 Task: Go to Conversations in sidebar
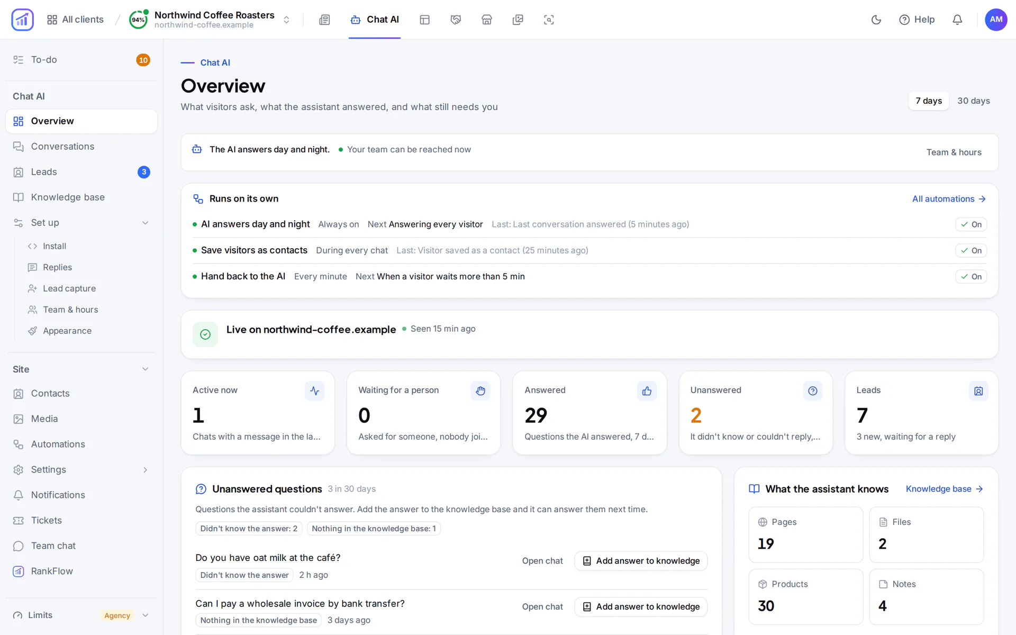tap(81, 147)
